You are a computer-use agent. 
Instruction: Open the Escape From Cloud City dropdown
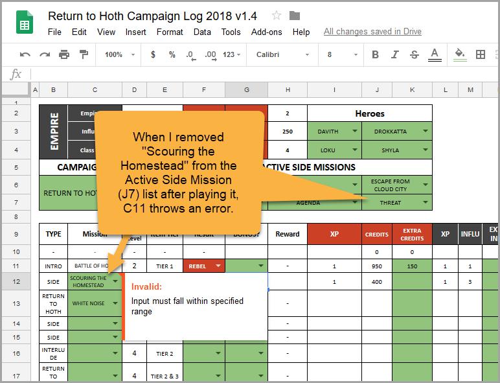click(x=426, y=185)
